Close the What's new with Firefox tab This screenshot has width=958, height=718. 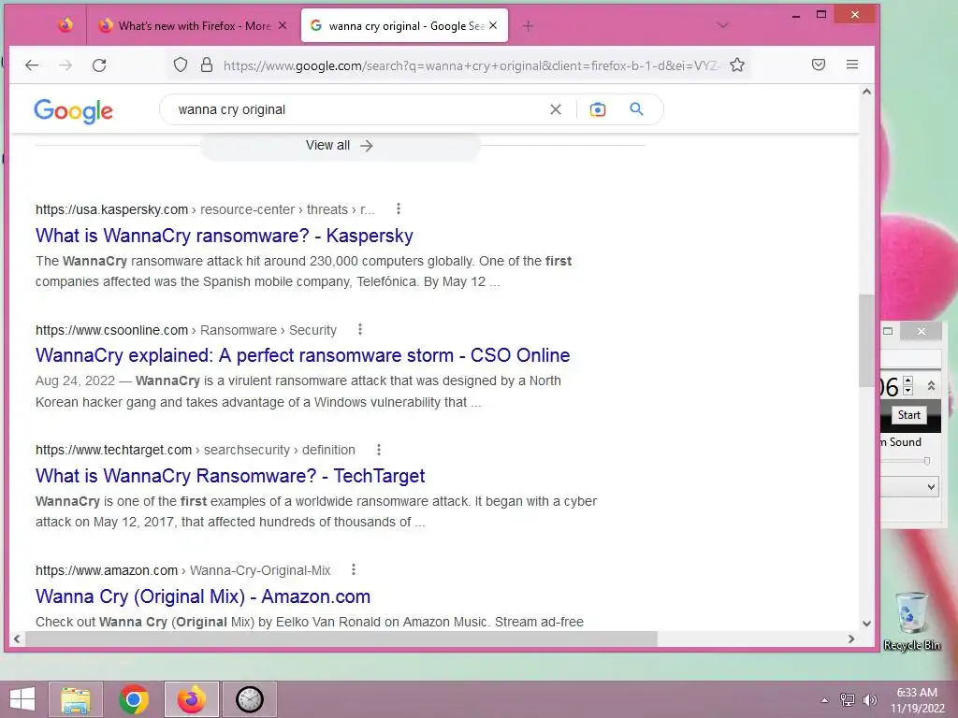(283, 25)
